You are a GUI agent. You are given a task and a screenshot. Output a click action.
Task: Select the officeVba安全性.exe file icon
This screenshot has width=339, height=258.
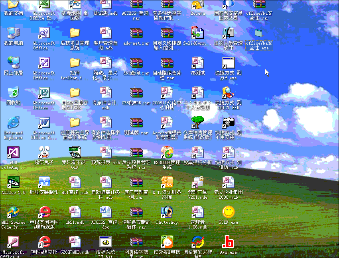pos(259,33)
